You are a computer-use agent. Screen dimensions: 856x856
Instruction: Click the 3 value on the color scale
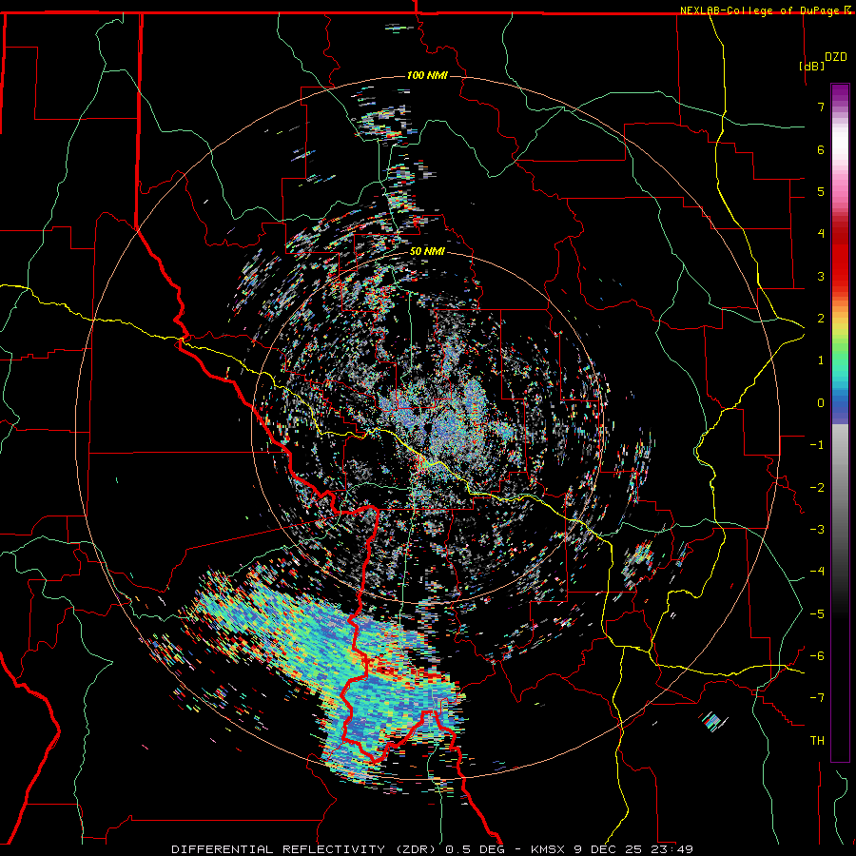(821, 276)
